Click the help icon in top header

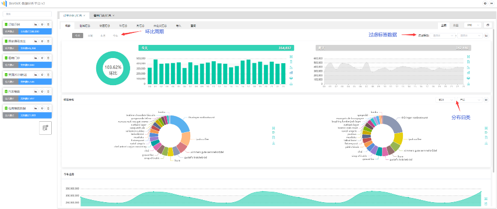[x=485, y=3]
